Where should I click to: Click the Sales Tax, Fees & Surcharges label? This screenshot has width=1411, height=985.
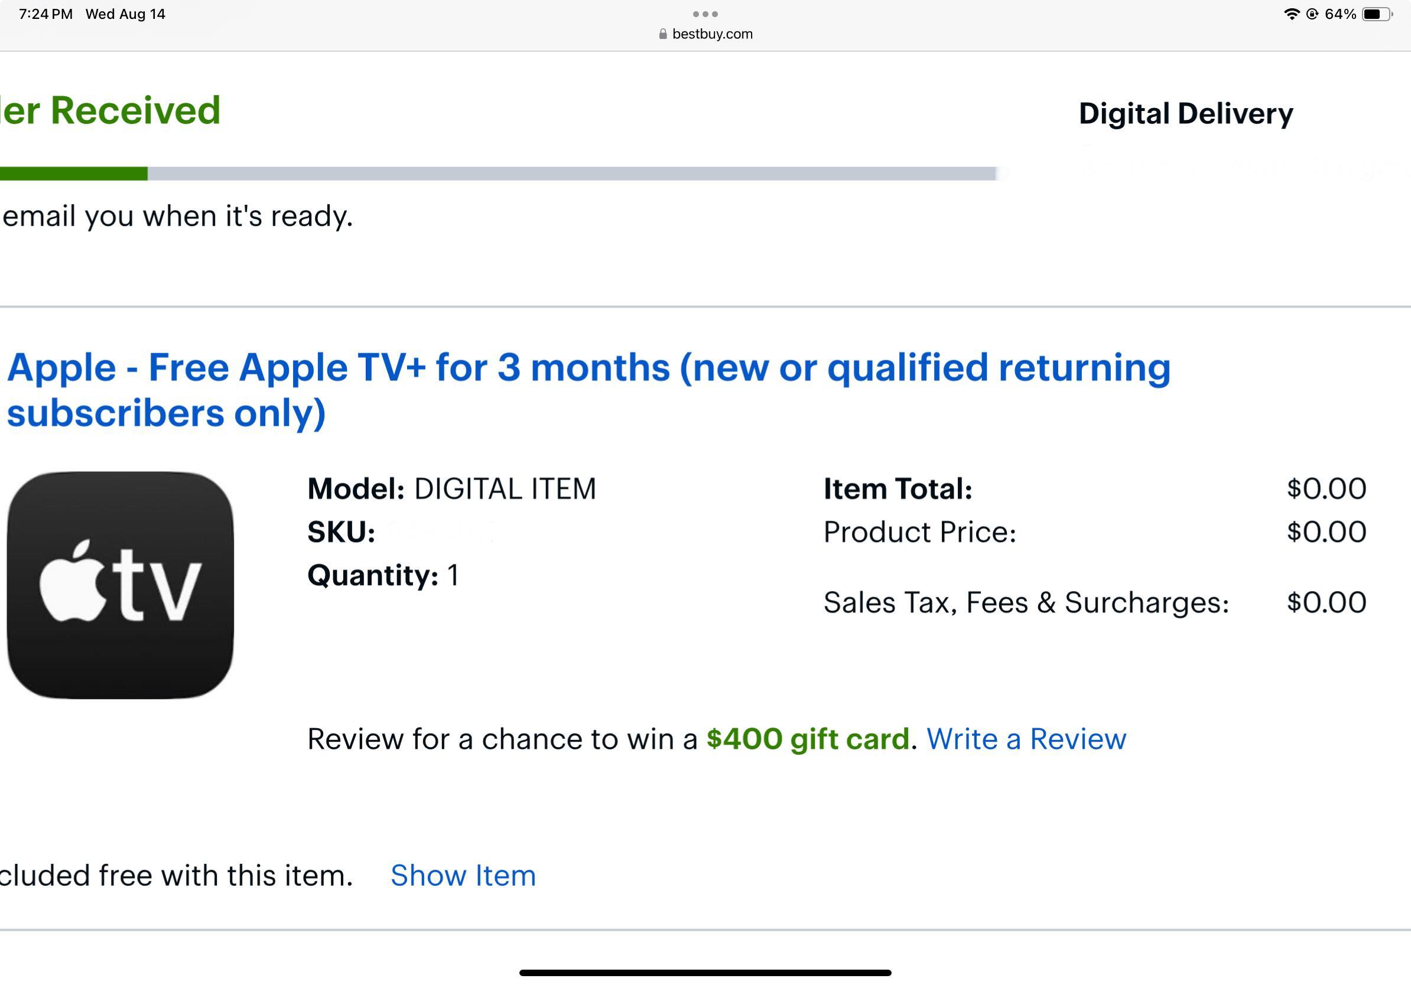[x=1026, y=602]
